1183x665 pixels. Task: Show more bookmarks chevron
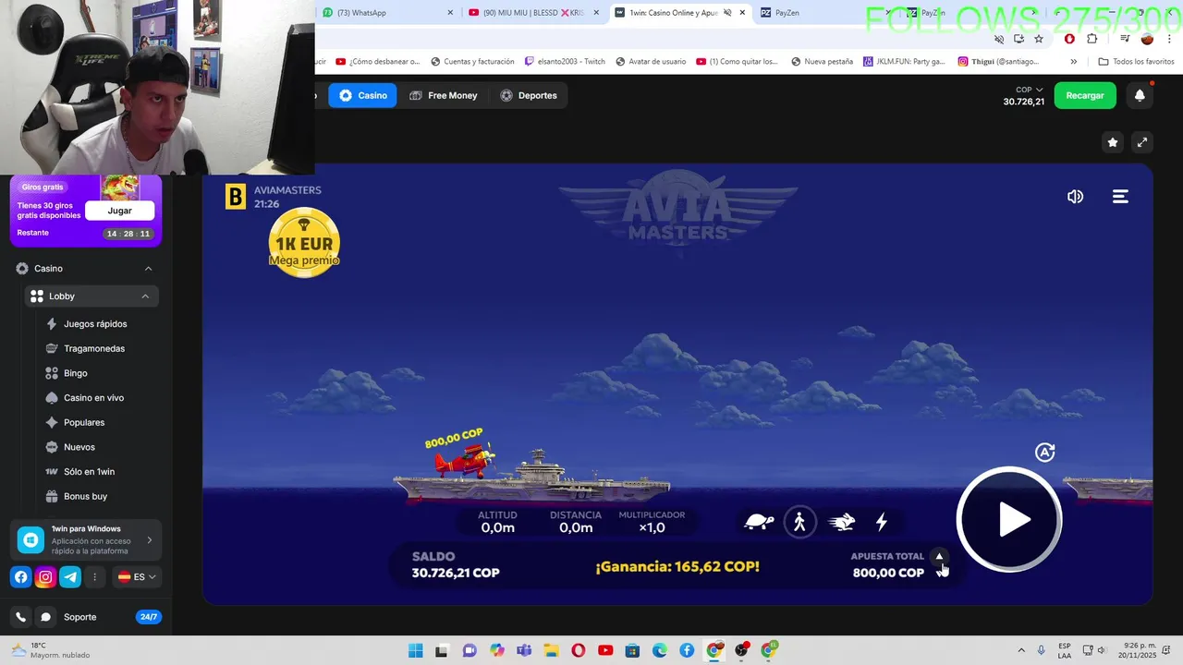pos(1073,62)
